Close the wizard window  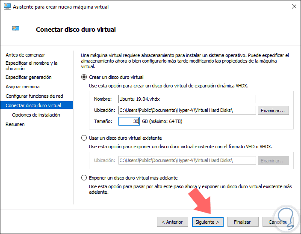click(x=294, y=7)
